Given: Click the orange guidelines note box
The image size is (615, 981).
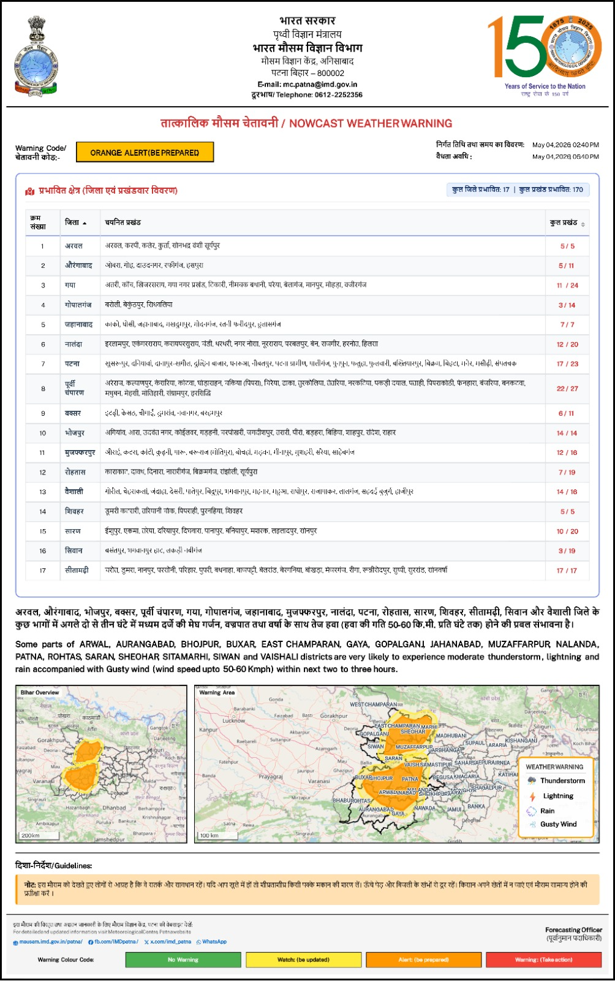Looking at the screenshot, I should [x=307, y=890].
